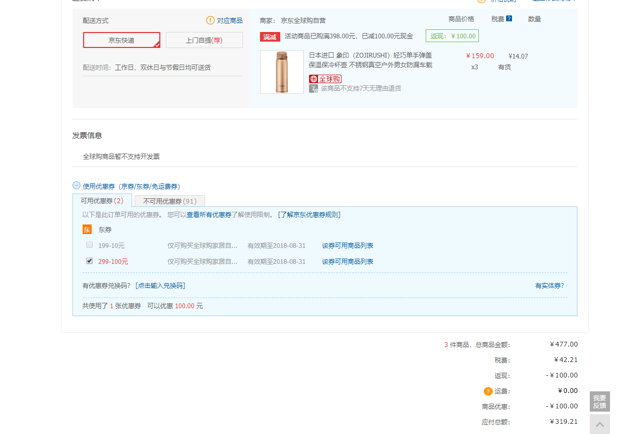Check the 199-10元 coupon checkbox
Image resolution: width=626 pixels, height=434 pixels.
click(x=90, y=245)
